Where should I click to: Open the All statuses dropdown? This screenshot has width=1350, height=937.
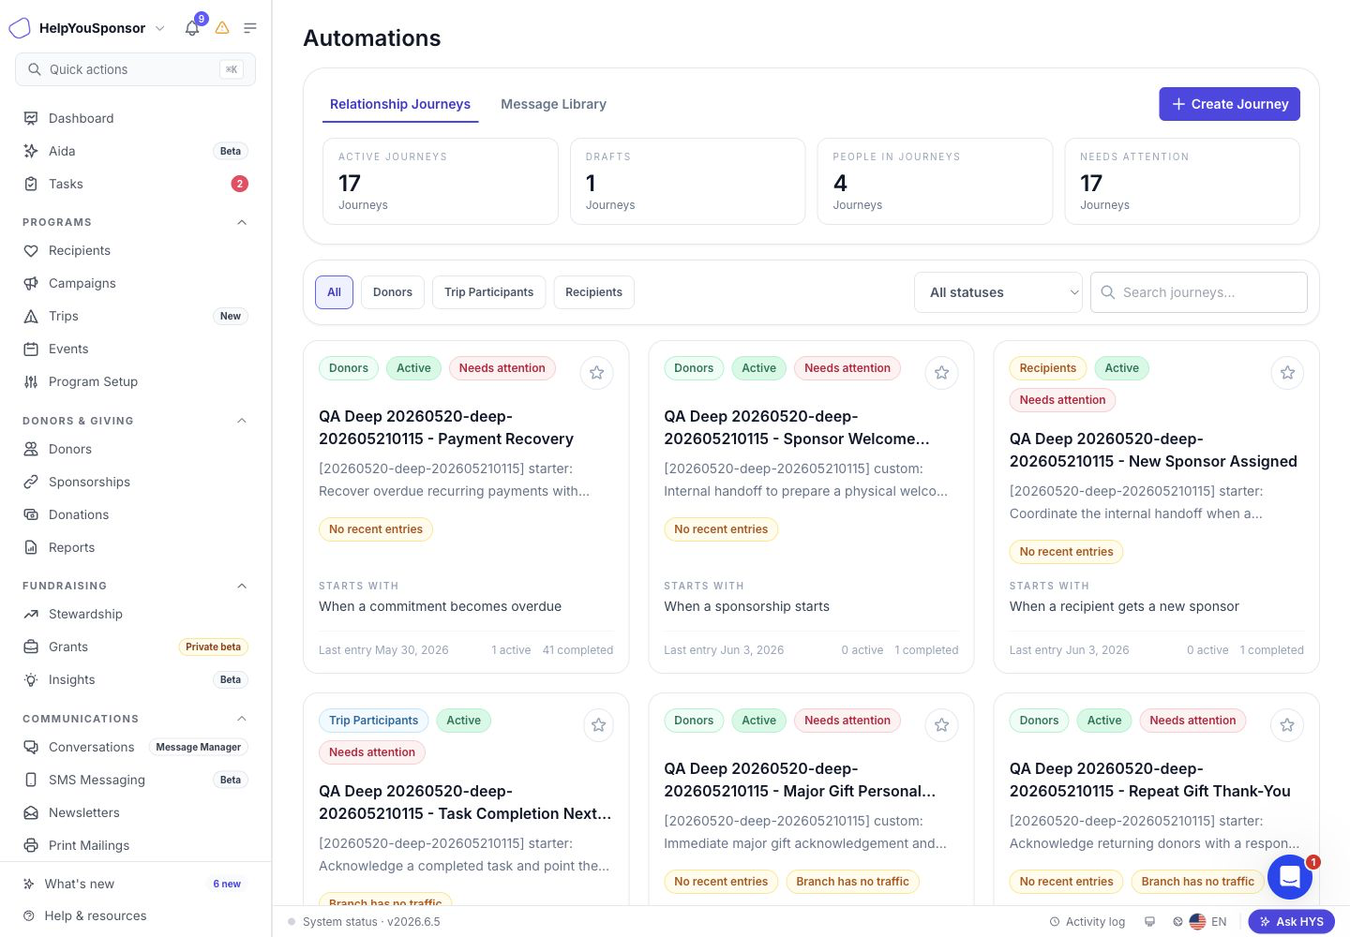998,292
